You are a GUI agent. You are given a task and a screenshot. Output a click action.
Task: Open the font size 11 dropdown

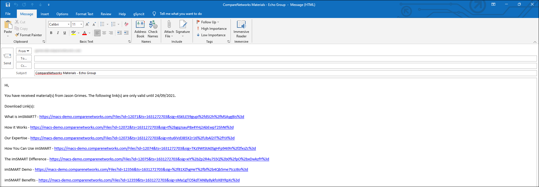point(81,24)
